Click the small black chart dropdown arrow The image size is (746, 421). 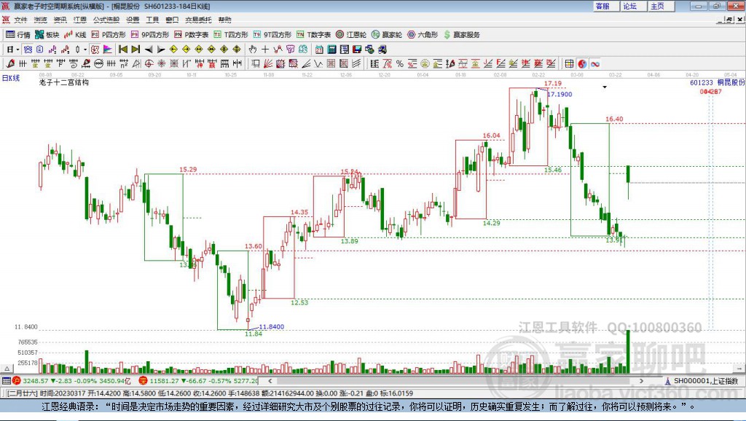(x=605, y=87)
